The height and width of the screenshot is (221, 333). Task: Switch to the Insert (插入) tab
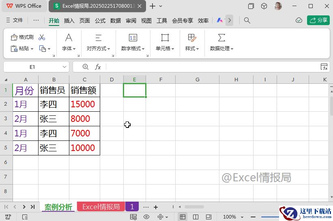[69, 21]
